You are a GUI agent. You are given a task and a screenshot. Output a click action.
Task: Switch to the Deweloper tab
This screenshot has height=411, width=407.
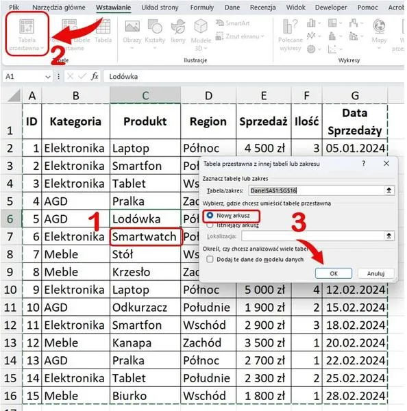[x=331, y=8]
